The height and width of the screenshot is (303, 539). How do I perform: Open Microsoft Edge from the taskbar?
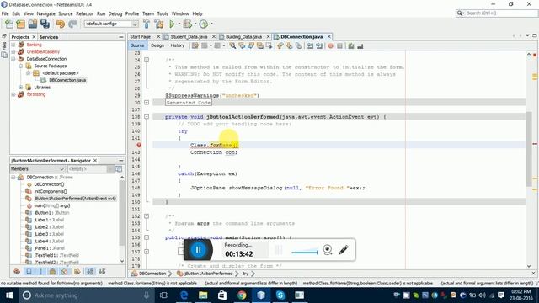pos(184,295)
